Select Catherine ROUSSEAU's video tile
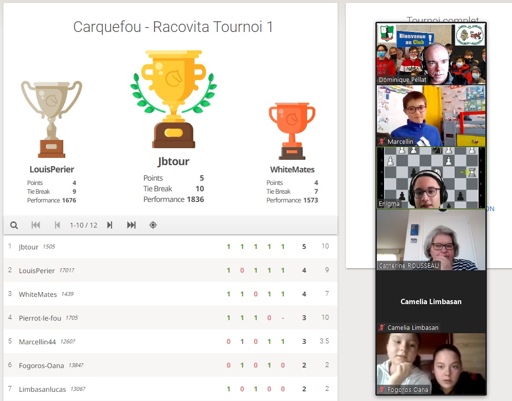 431,239
